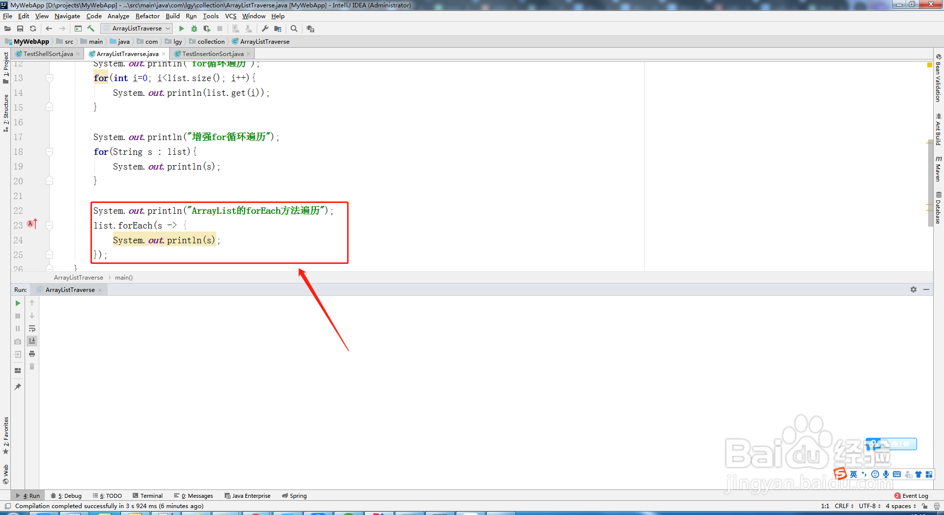Click the lambda gutter icon on line 23

32,224
